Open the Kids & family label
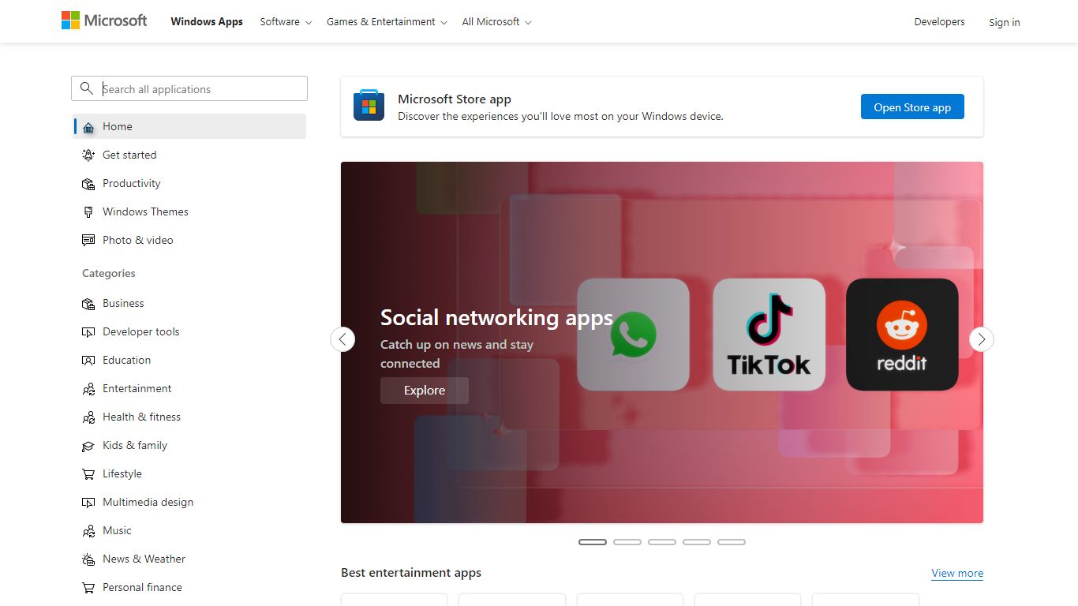 coord(135,445)
